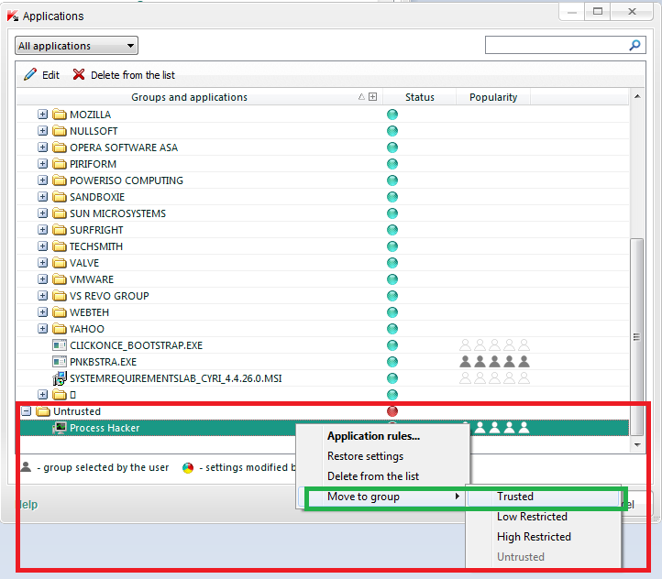Select the VALVE row text
This screenshot has height=579, width=662.
(x=84, y=263)
